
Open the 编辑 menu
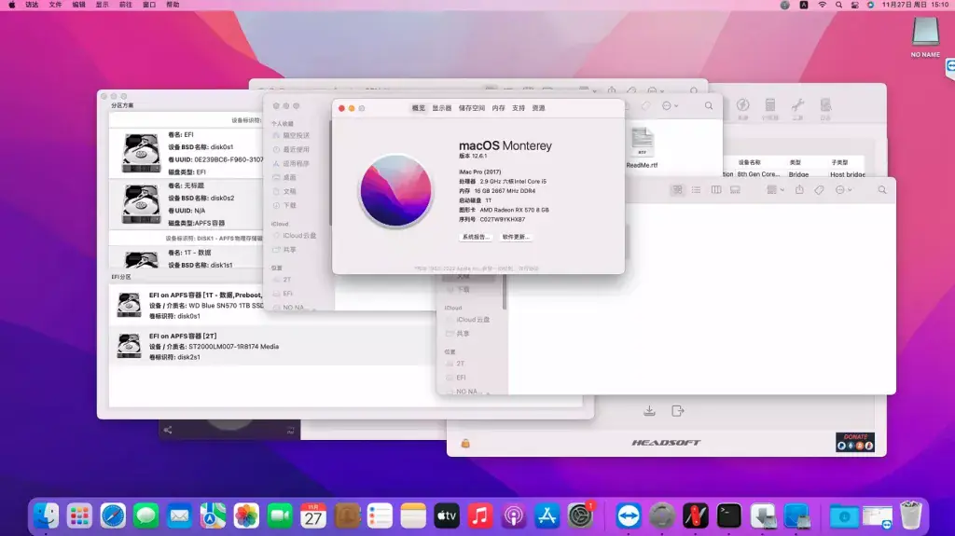click(x=78, y=5)
